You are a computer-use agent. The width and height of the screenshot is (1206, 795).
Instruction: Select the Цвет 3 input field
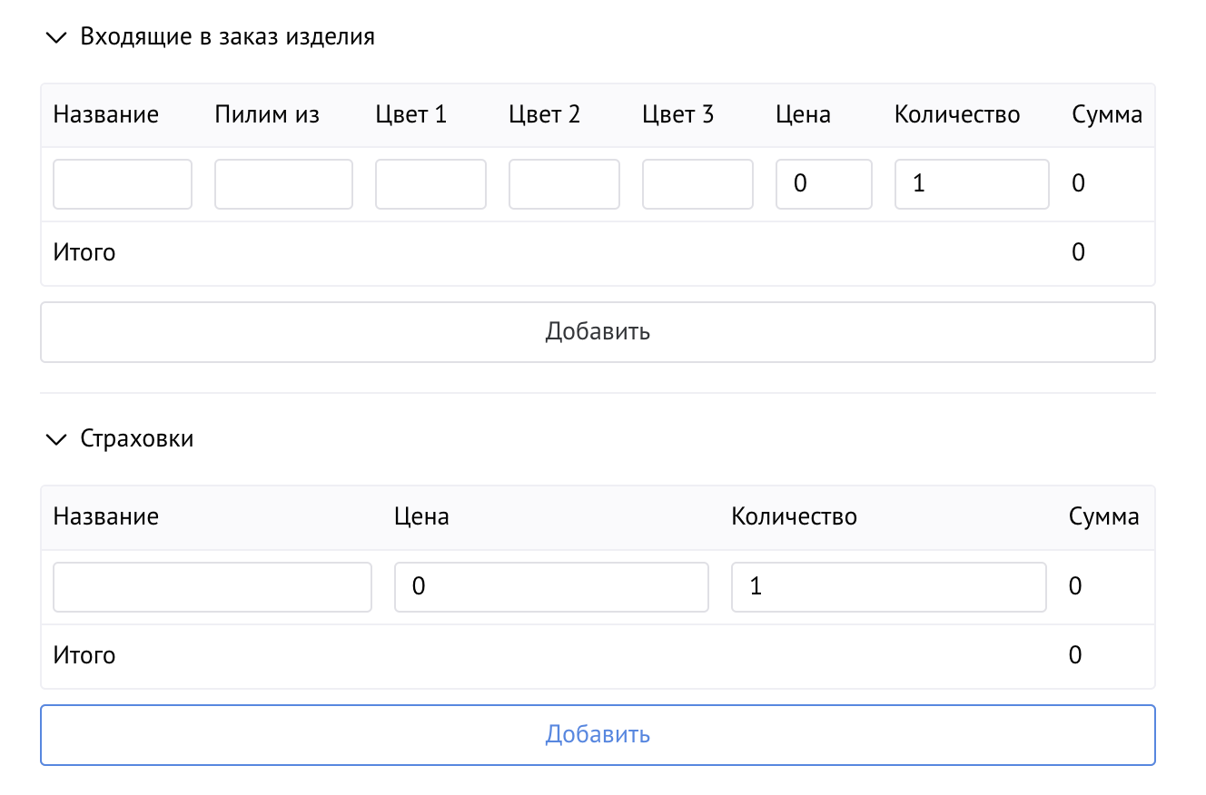pos(697,183)
